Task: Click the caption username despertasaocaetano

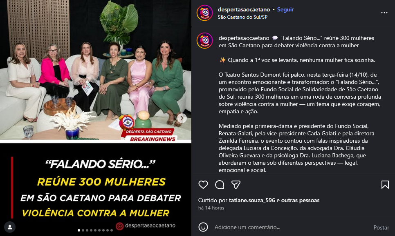Action: tap(244, 38)
